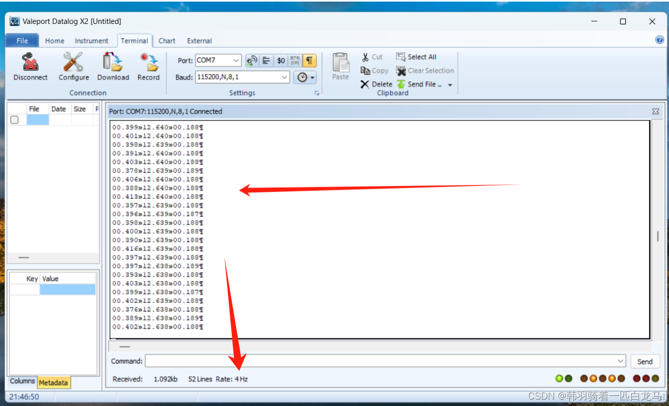Click the 1.092kb received value
The width and height of the screenshot is (669, 406).
click(165, 379)
